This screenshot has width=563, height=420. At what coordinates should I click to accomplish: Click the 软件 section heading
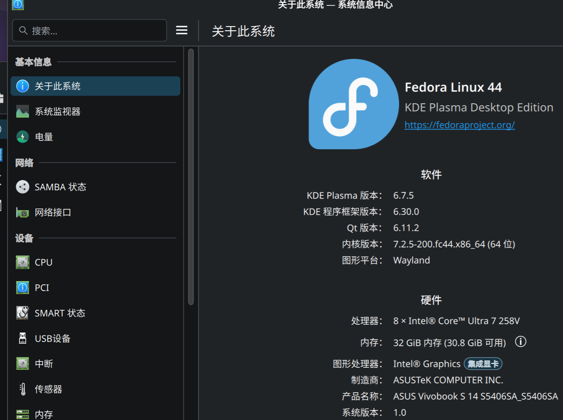[431, 175]
